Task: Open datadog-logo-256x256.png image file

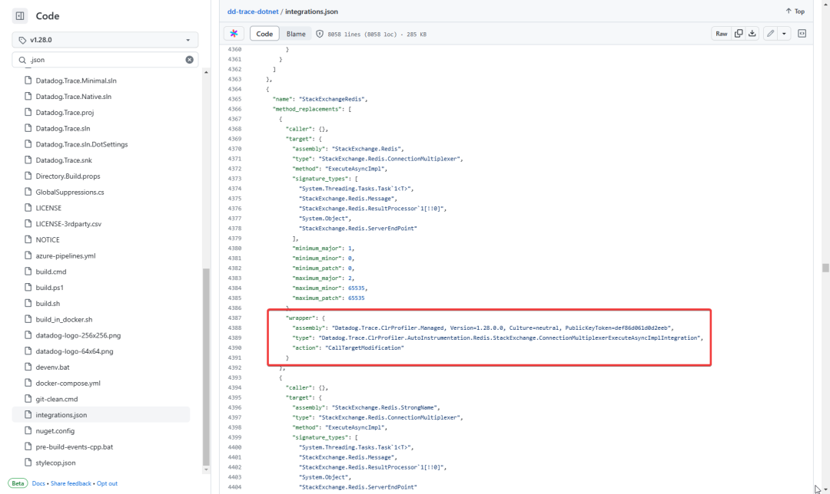Action: coord(78,335)
